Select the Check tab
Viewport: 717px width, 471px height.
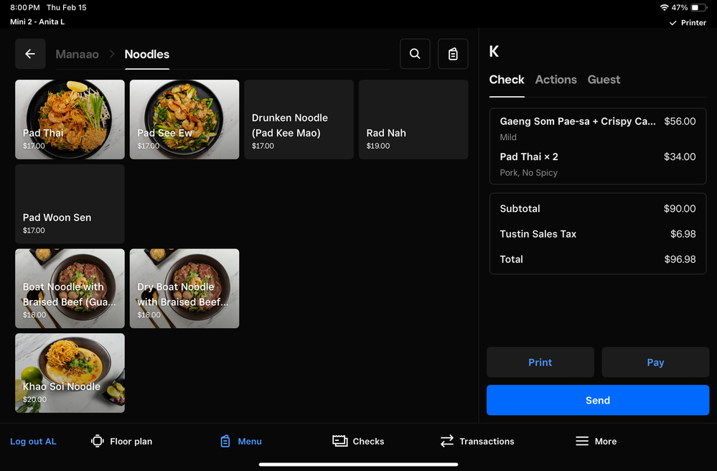point(507,80)
